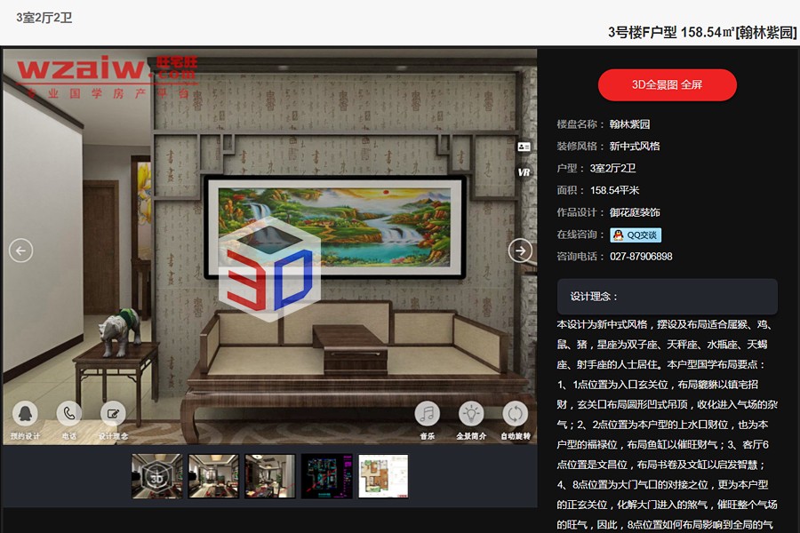Click the 3D cube logo in panorama
The height and width of the screenshot is (533, 800).
click(269, 266)
